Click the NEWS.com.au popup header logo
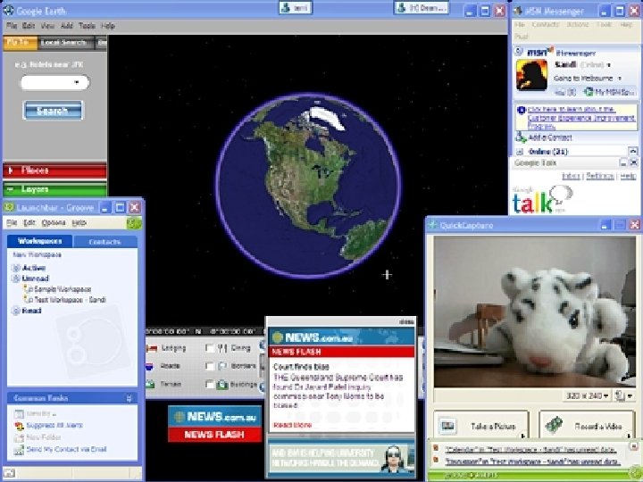Image resolution: width=643 pixels, height=482 pixels. [312, 337]
